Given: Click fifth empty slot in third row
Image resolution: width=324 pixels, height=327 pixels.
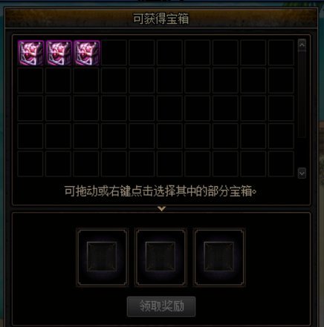Looking at the screenshot, I should click(x=142, y=108).
